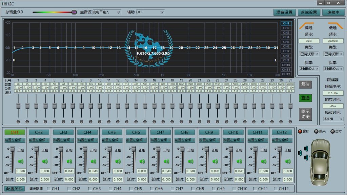The height and width of the screenshot is (195, 347).
Task: Open the low-pass 斜率 24dB/Oct dropdown
Action: coord(333,69)
